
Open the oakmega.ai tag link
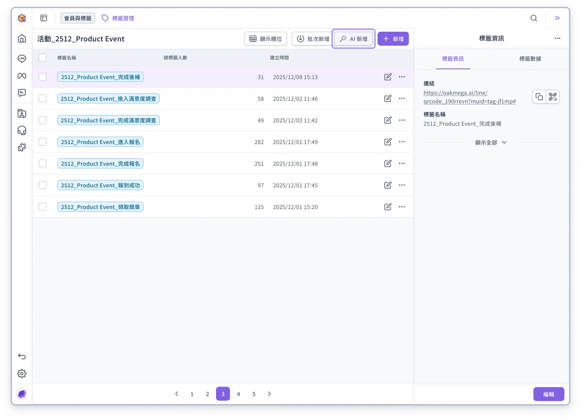point(469,97)
